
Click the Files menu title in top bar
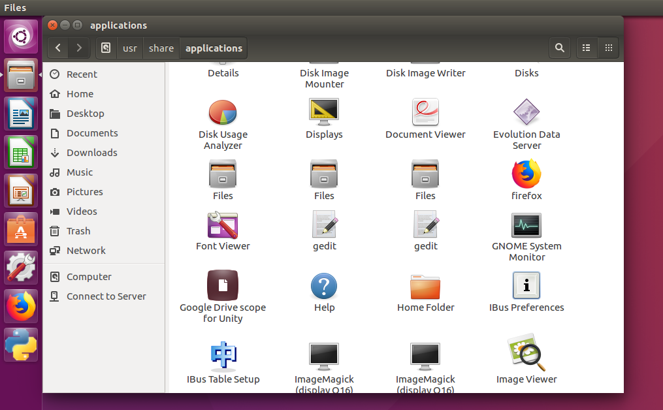(15, 8)
